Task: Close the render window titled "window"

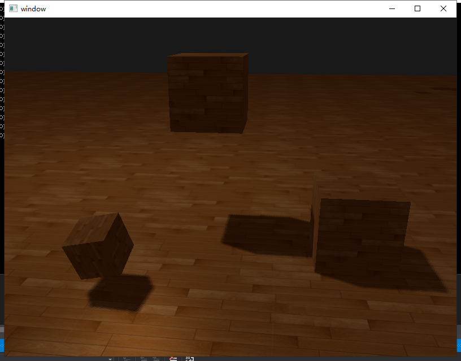Action: pos(443,9)
